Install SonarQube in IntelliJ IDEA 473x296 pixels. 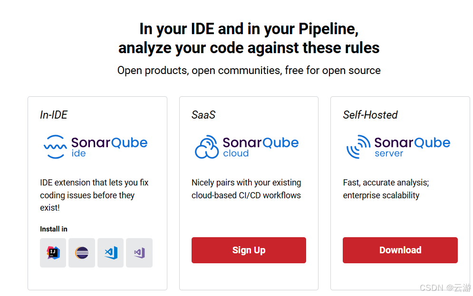53,253
